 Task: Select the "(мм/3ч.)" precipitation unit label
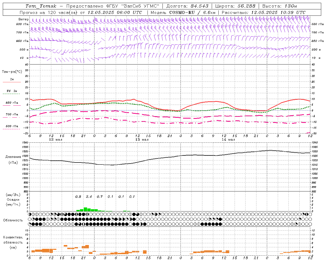[x=13, y=195]
